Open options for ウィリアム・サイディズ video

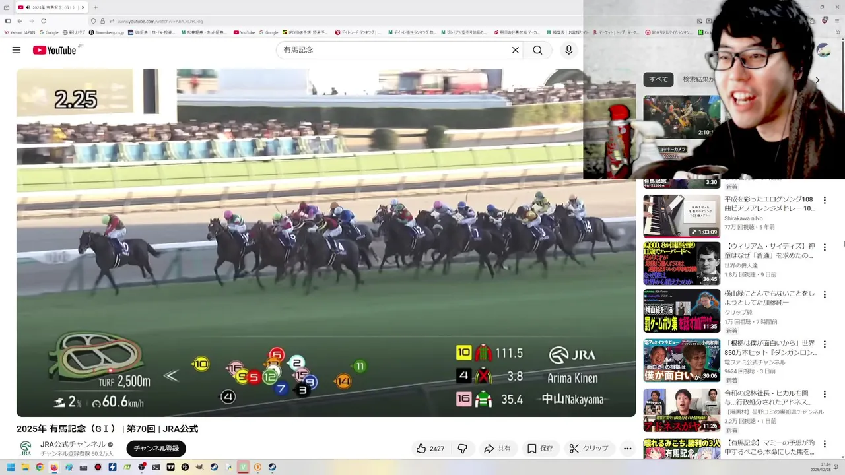click(x=825, y=247)
